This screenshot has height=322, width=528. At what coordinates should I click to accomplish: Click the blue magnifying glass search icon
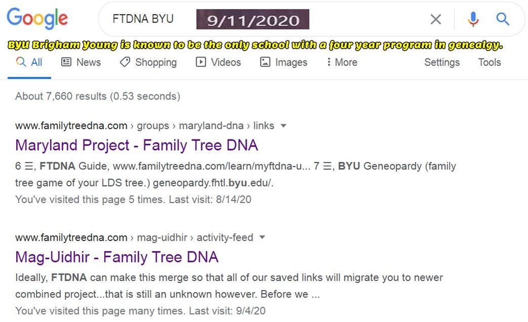pyautogui.click(x=502, y=19)
